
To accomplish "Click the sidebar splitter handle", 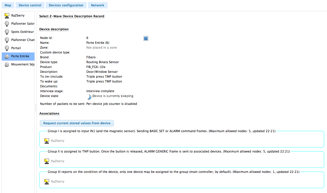I will [x=36, y=107].
